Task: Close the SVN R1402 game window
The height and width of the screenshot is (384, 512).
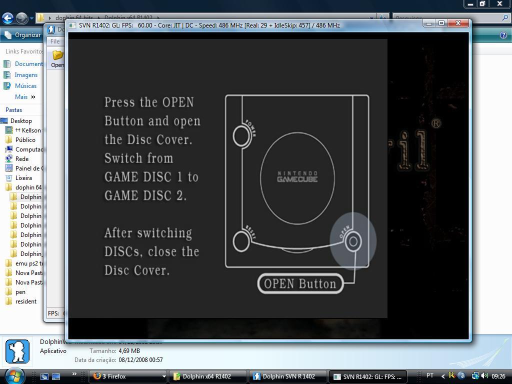Action: (458, 23)
